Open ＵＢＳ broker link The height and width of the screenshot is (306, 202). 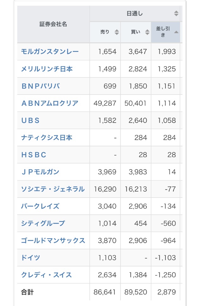30,120
